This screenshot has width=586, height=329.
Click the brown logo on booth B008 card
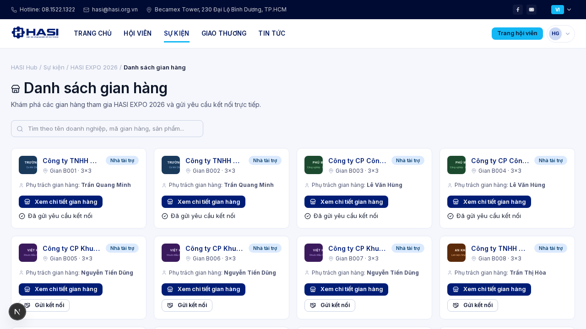(456, 253)
